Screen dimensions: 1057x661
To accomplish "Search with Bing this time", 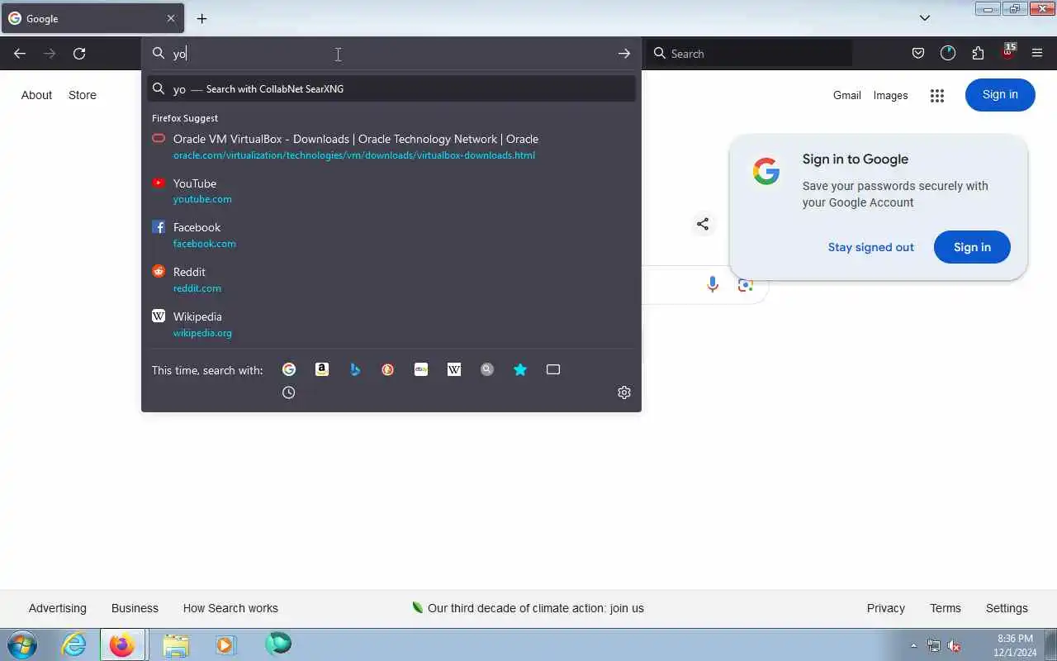I will 355,369.
